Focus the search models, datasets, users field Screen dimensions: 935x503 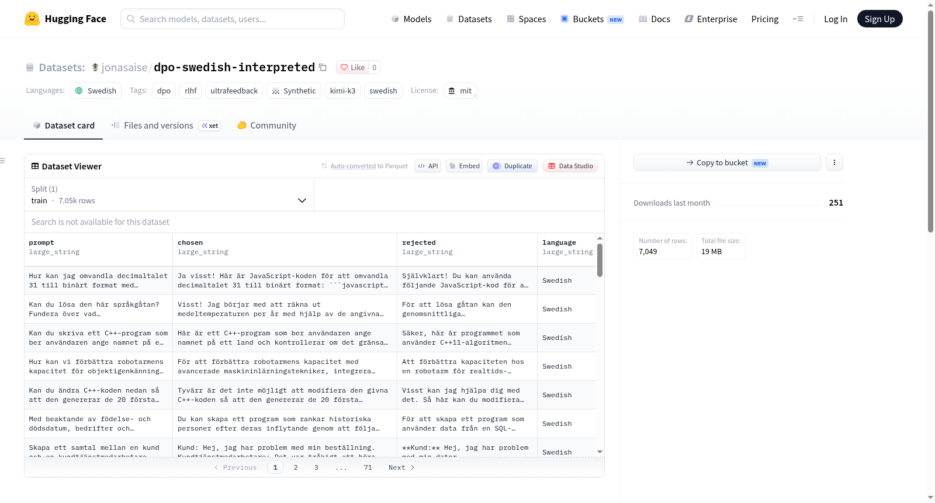(233, 19)
